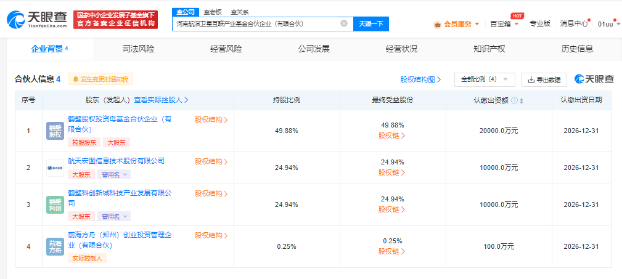Click the 航天宏图 logo thumbnail
Image resolution: width=622 pixels, height=279 pixels.
55,168
